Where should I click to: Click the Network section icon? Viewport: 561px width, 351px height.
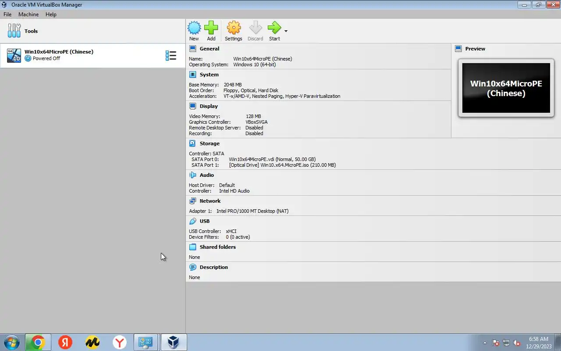192,201
